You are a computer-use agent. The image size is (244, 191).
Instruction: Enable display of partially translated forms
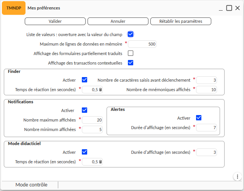pyautogui.click(x=131, y=54)
